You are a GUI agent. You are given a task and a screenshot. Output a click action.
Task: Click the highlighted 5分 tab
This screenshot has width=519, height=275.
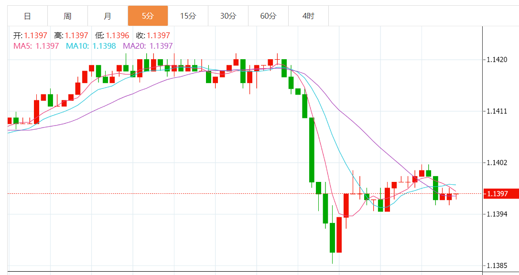point(148,16)
